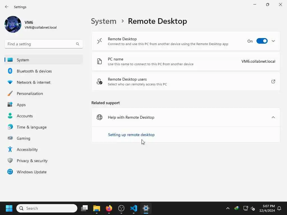Open Visual Studio Code from the taskbar
287x215 pixels.
(x=134, y=208)
